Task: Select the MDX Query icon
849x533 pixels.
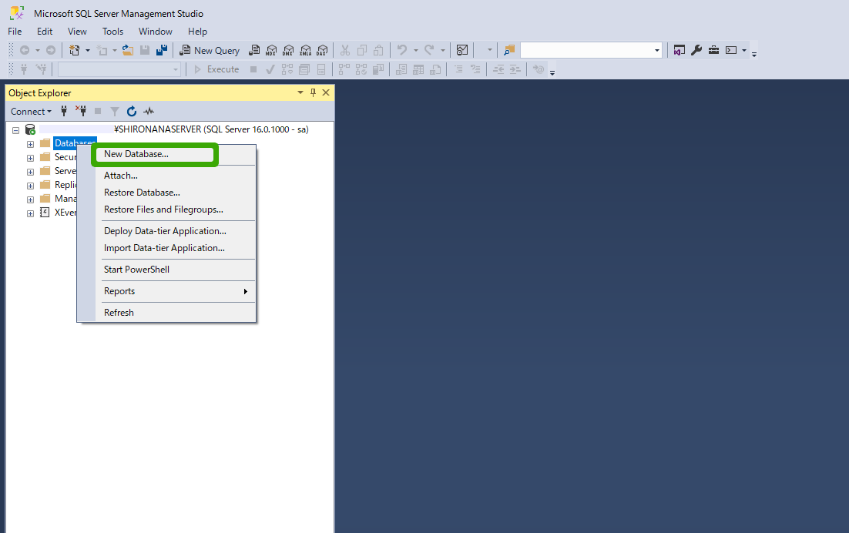Action: tap(271, 49)
